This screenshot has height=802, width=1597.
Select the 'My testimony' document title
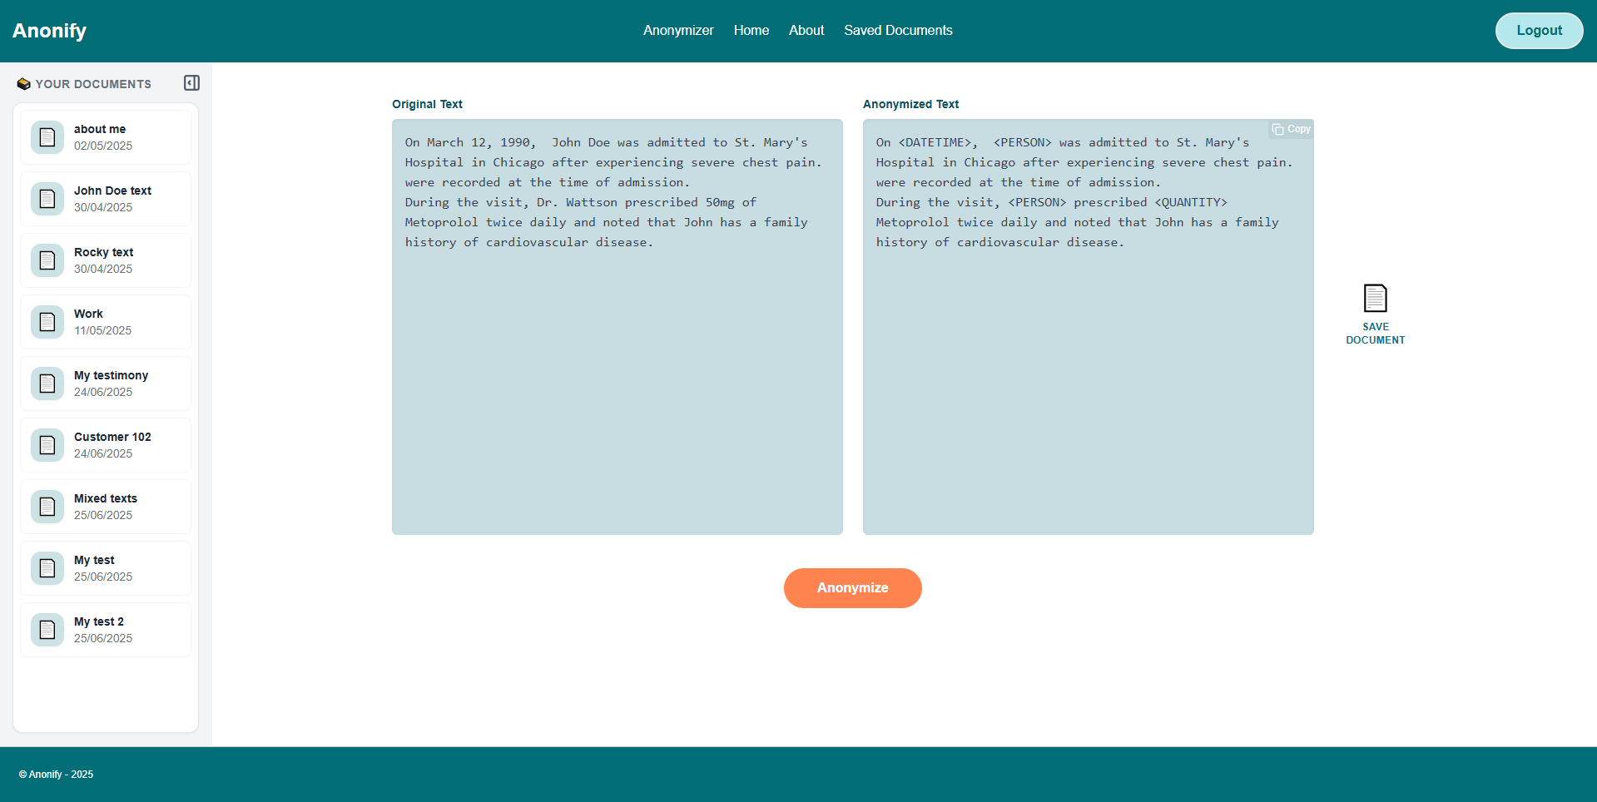(x=111, y=375)
